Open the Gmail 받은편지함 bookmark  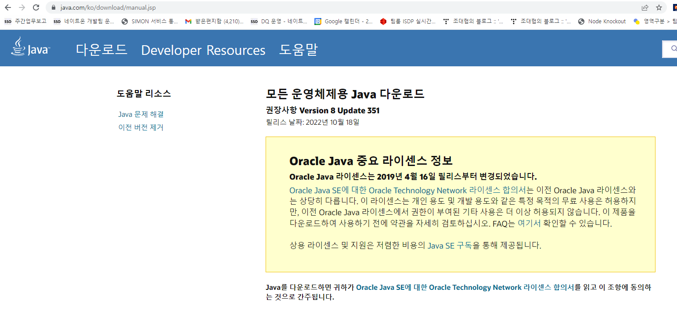click(214, 21)
